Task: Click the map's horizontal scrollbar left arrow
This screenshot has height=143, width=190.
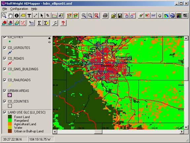Action: point(55,131)
